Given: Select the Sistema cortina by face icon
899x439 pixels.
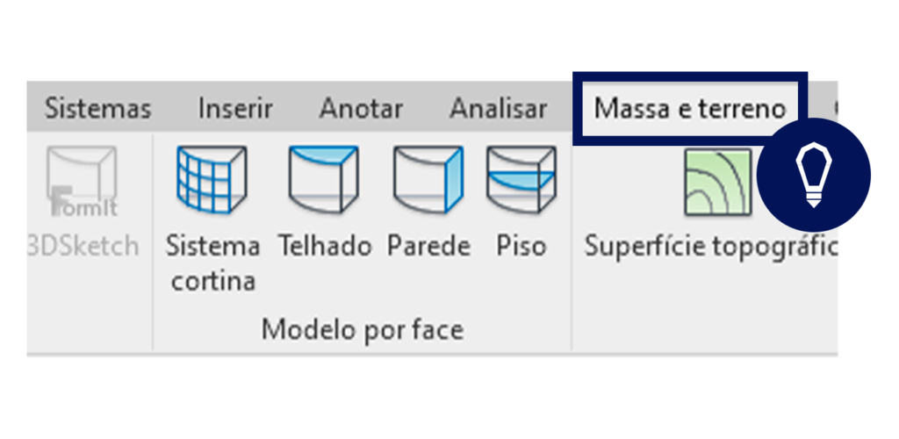Looking at the screenshot, I should coord(212,179).
